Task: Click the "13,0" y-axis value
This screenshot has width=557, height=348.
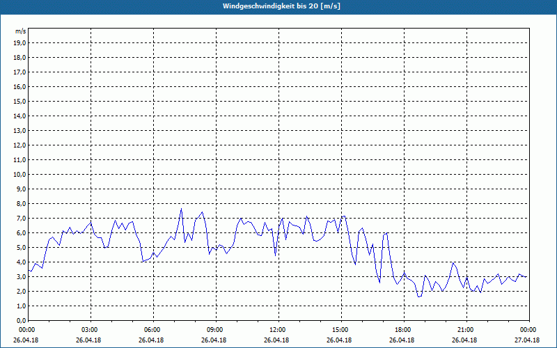Action: pyautogui.click(x=19, y=131)
